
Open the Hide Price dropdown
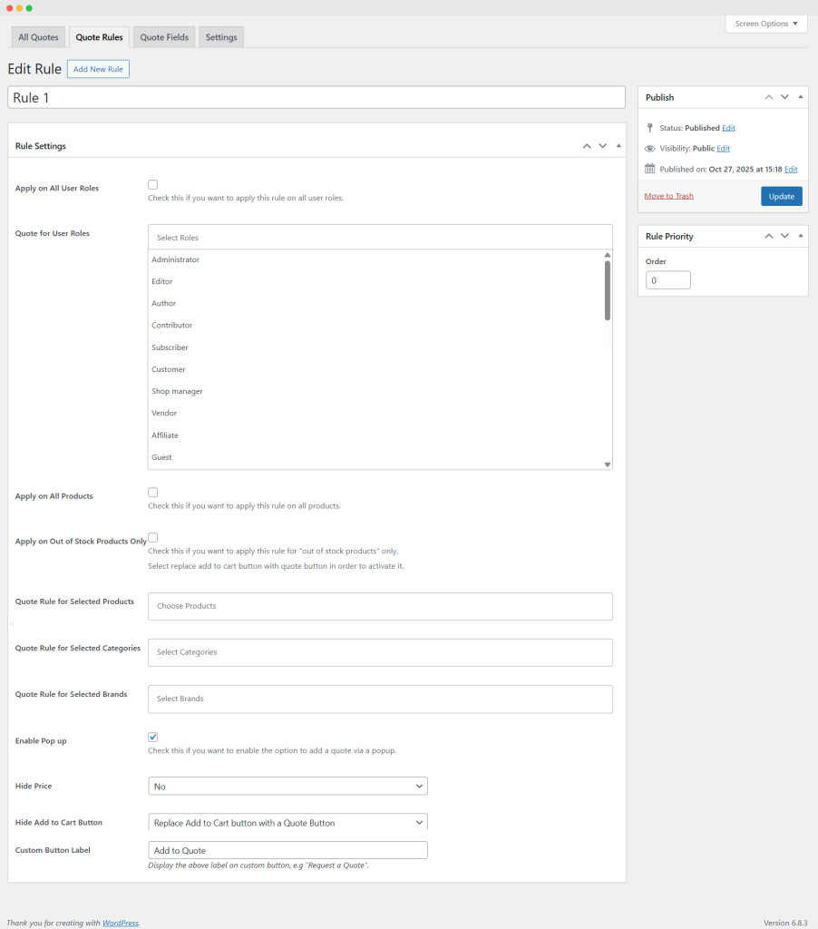[287, 786]
